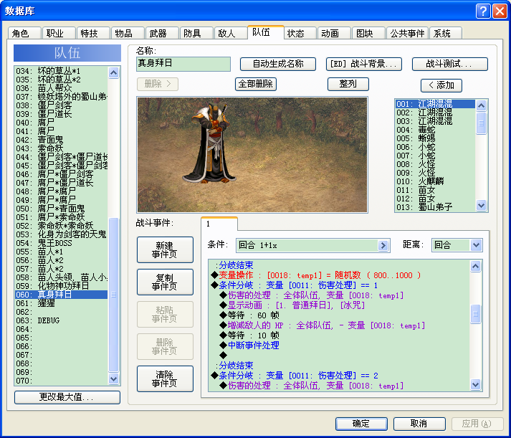
Task: Open the 战斗背景 settings button
Action: point(363,64)
